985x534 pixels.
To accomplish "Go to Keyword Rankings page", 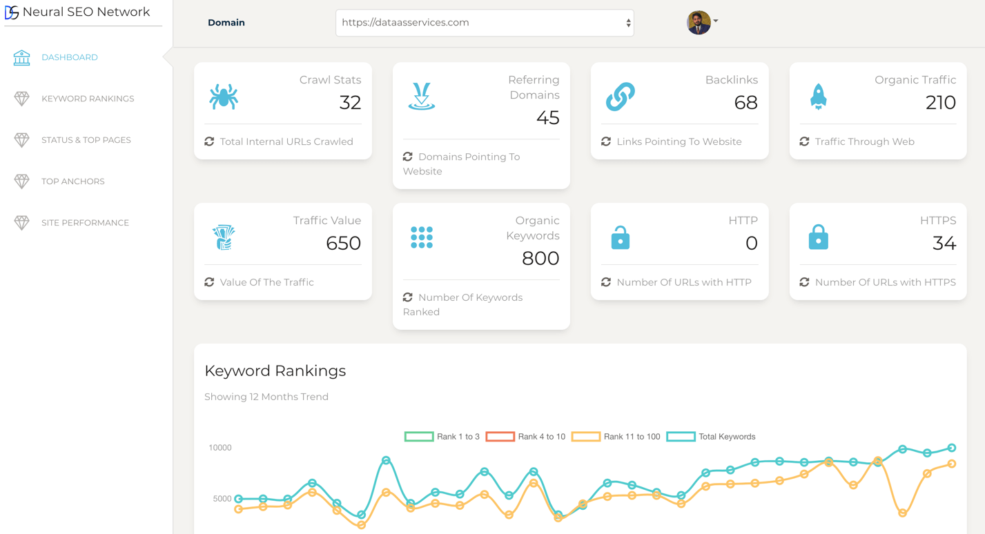I will click(88, 99).
